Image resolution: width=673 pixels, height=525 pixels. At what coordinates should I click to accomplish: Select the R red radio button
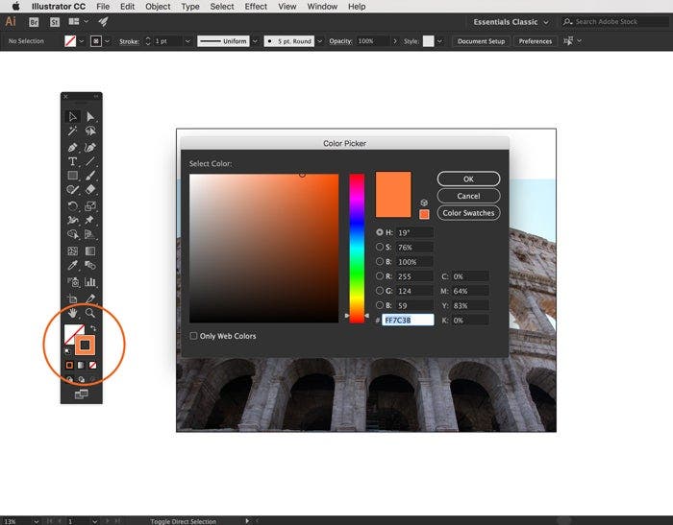[x=380, y=276]
